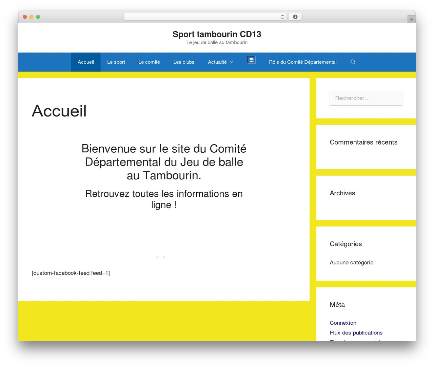Image resolution: width=434 pixels, height=367 pixels.
Task: Click the Accueil page heading
Action: click(x=59, y=111)
